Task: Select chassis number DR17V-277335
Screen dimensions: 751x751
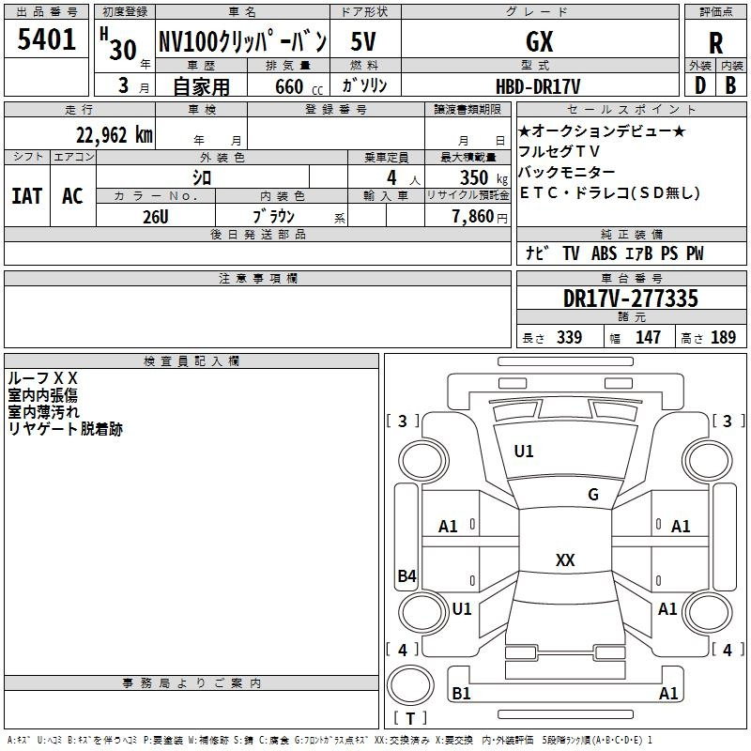Action: 630,299
